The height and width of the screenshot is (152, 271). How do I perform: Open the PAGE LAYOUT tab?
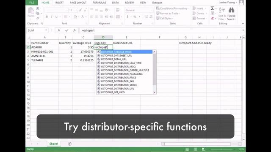78,3
